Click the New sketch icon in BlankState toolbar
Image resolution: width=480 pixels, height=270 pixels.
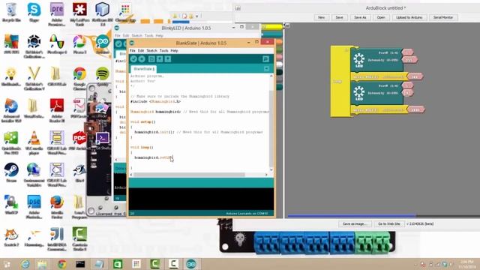tap(151, 59)
